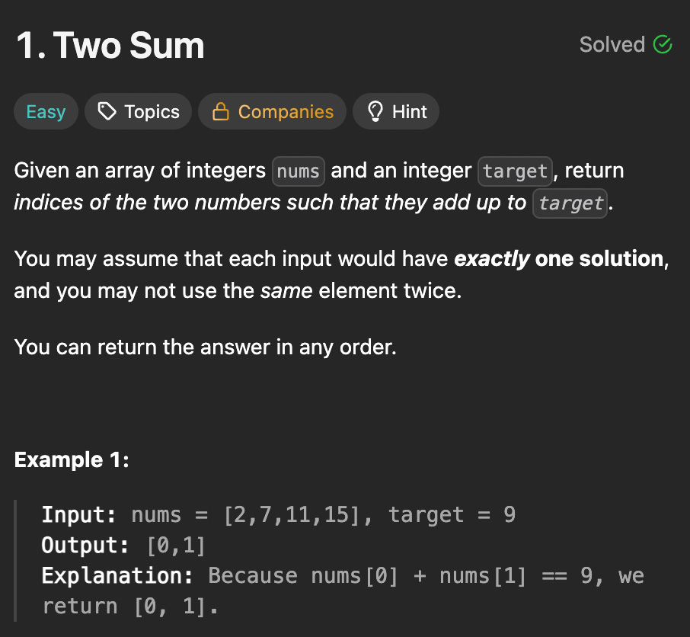Open the locked Companies pill
This screenshot has width=690, height=637.
[x=272, y=111]
